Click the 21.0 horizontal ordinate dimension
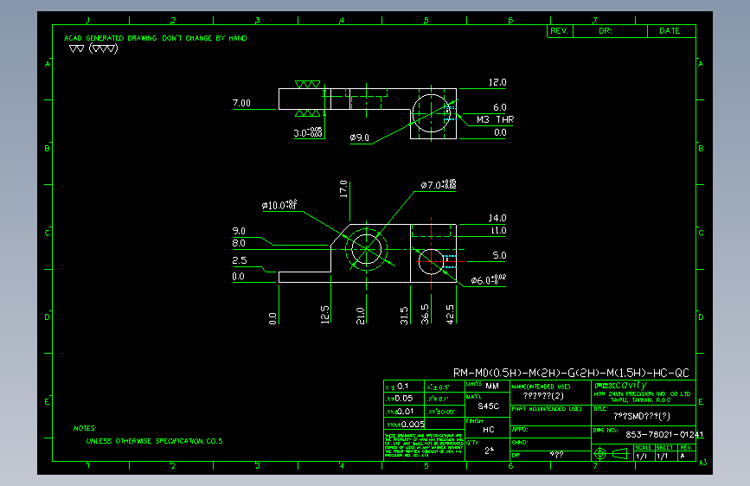The image size is (750, 486). point(361,316)
